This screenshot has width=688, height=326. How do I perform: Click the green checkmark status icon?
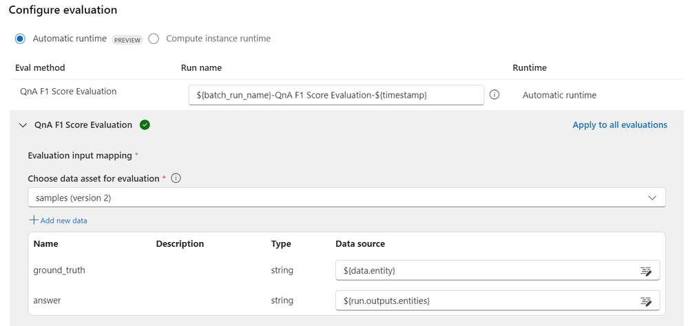pos(145,125)
